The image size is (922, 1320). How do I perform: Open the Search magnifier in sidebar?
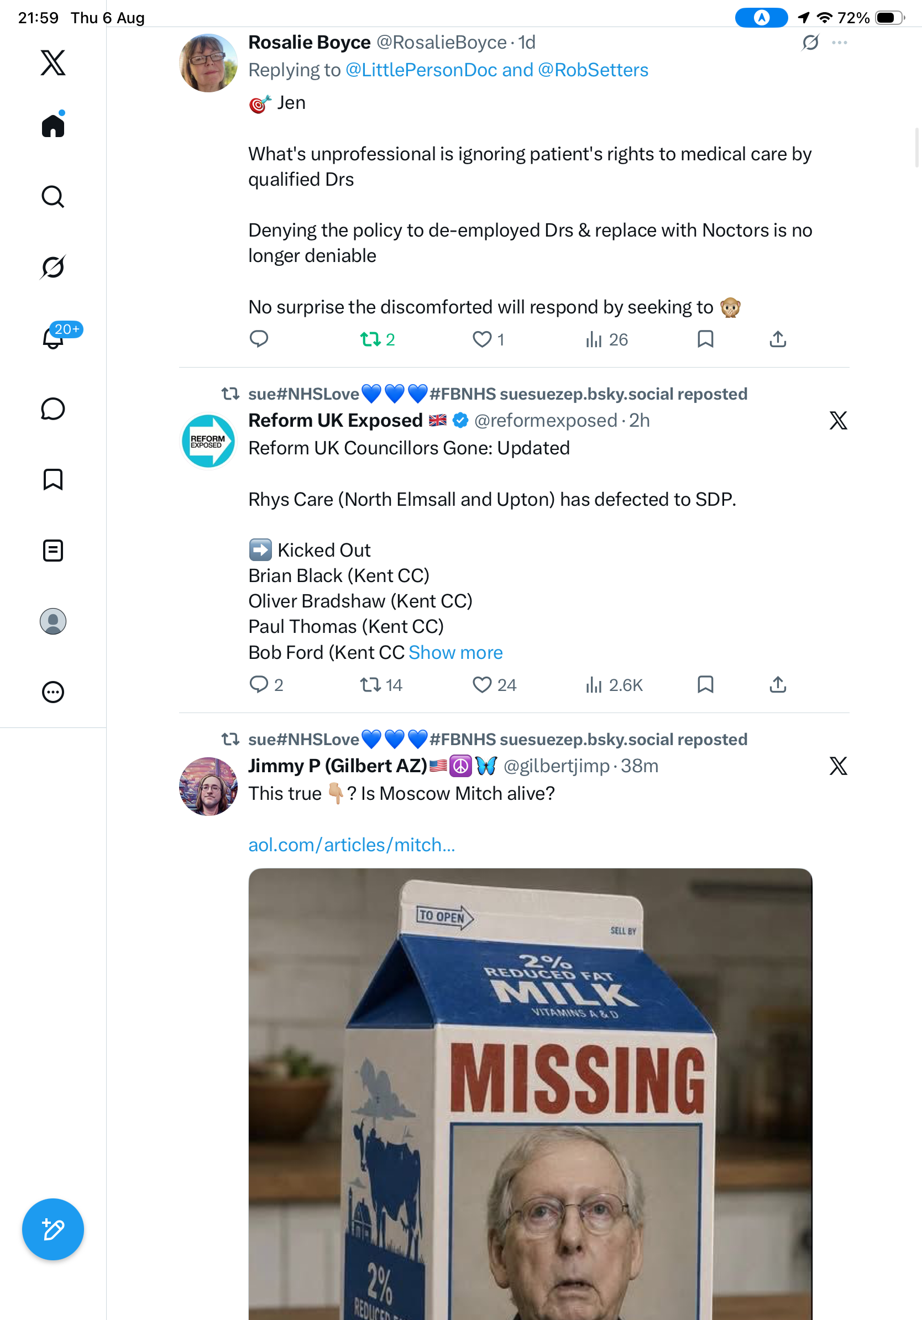click(x=53, y=197)
